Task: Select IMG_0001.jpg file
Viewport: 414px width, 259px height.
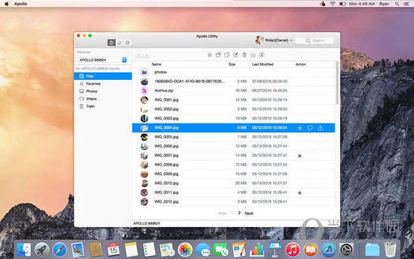Action: point(234,99)
